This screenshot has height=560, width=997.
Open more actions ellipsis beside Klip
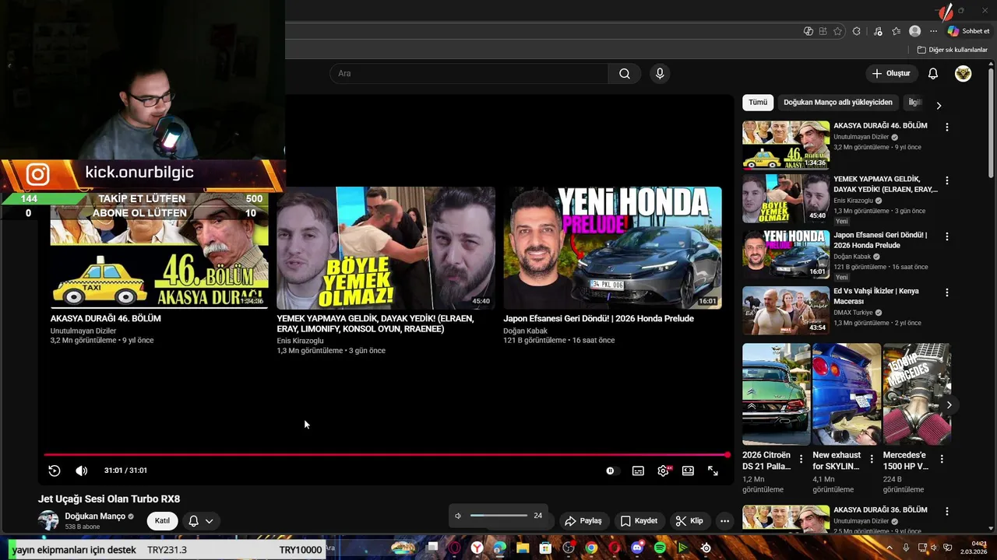(x=724, y=520)
